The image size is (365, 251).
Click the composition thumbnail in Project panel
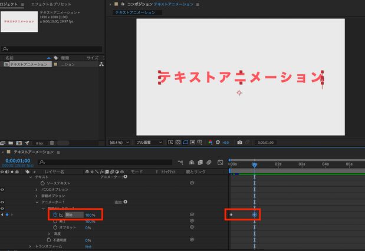[x=19, y=22]
